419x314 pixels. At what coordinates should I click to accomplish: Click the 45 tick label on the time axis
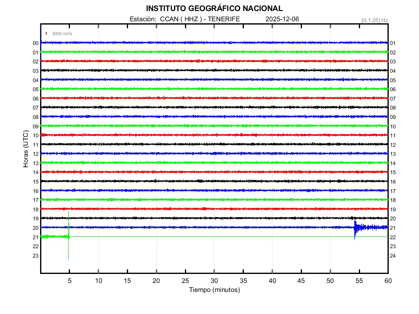pyautogui.click(x=301, y=280)
